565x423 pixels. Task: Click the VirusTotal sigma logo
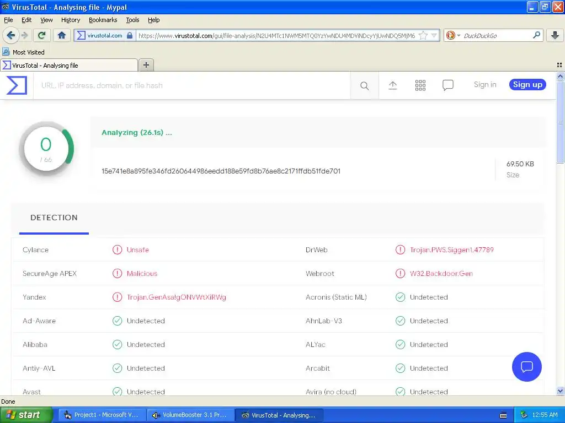[x=17, y=85]
